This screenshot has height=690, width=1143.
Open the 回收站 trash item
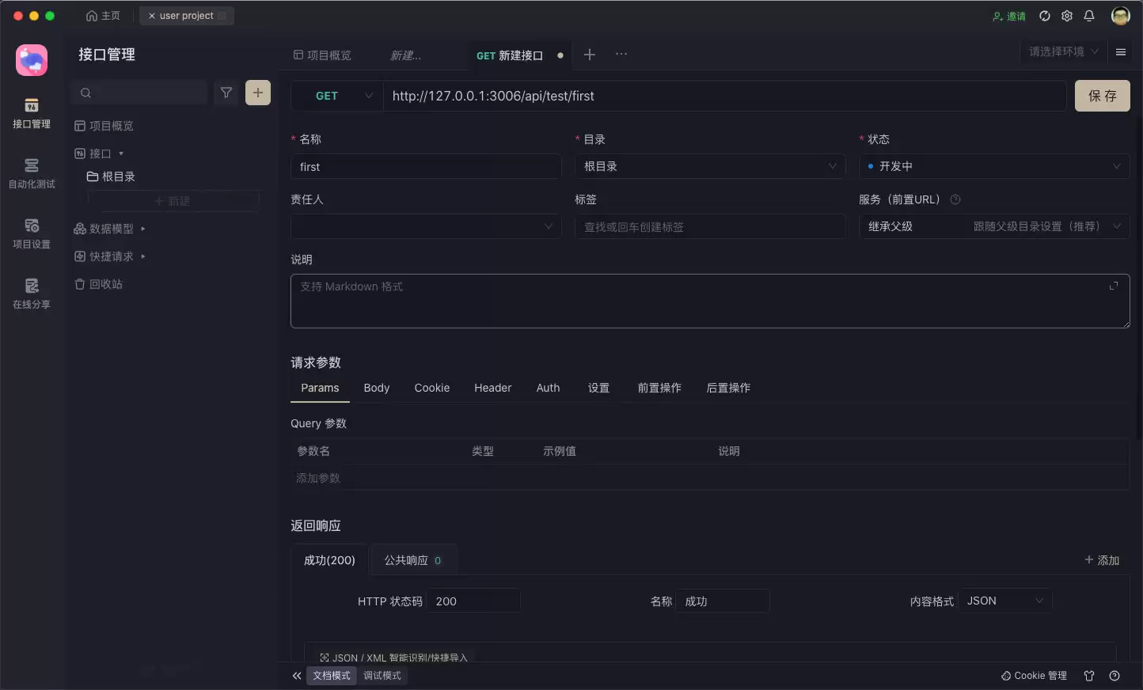(99, 284)
